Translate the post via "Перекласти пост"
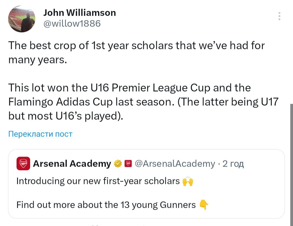 pos(40,134)
